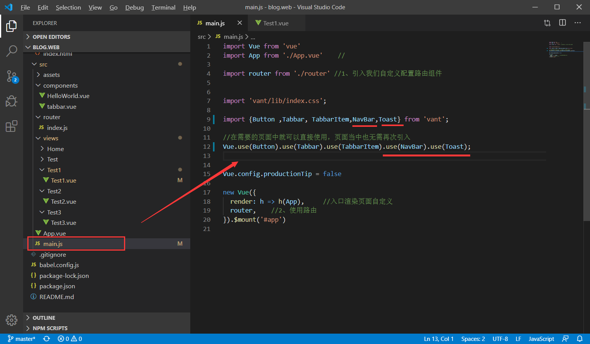Click the Synchronize Changes icon in status bar

tap(47, 339)
